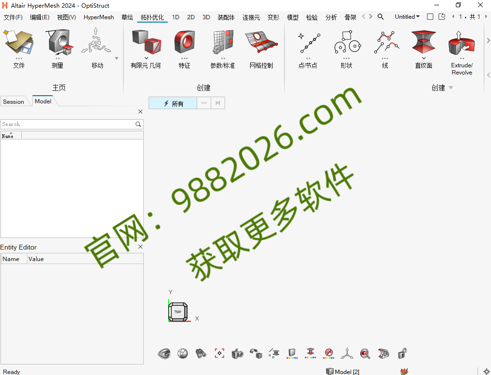Expand the 创建 group dropdown triangle

coord(451,87)
